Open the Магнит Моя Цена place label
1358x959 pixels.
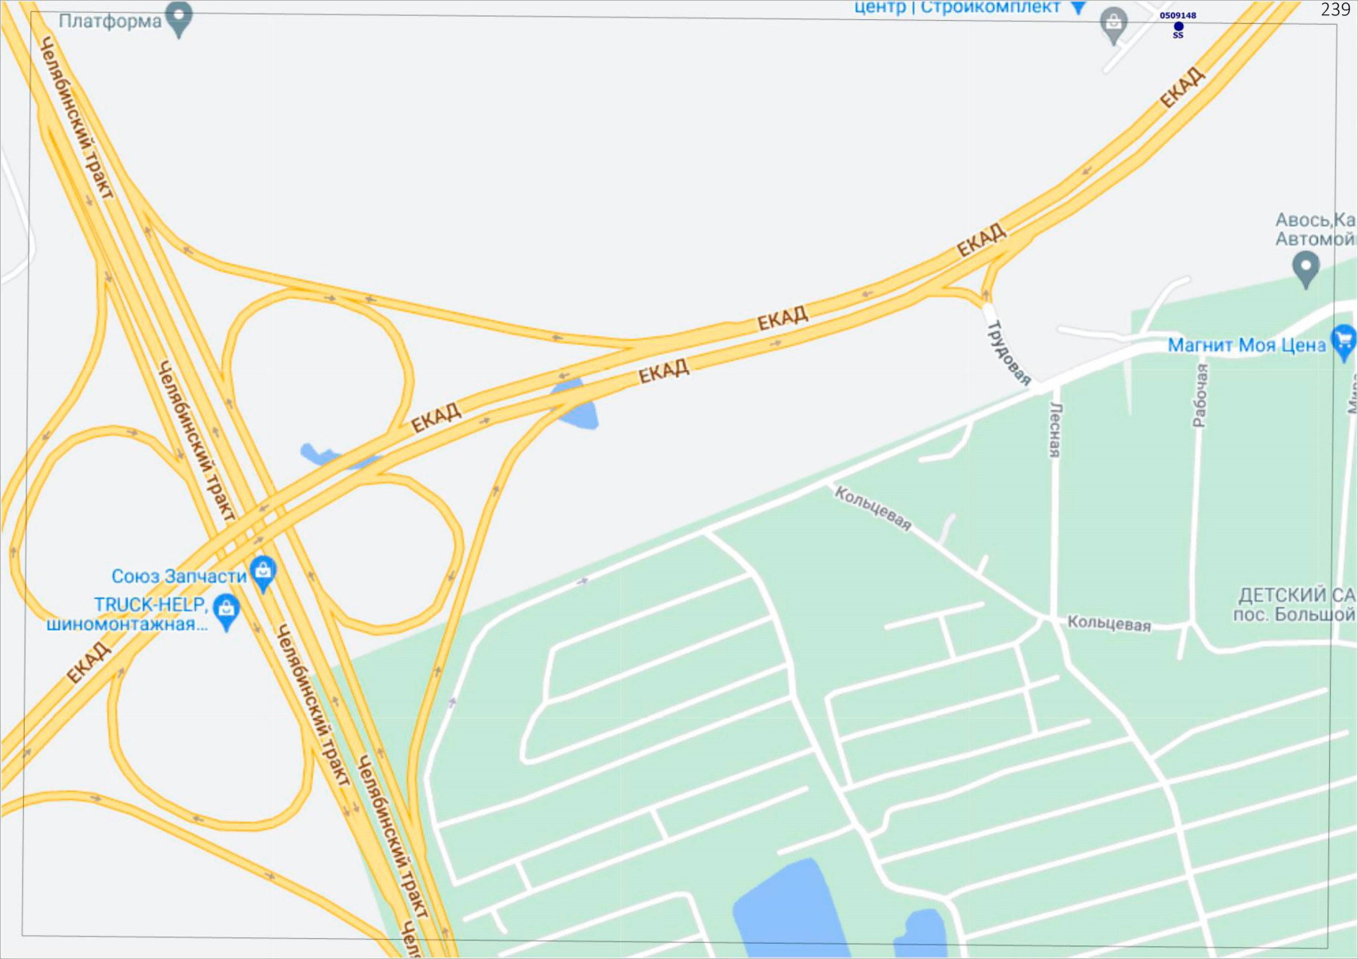click(1247, 345)
